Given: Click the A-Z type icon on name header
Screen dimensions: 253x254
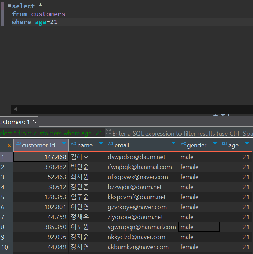Looking at the screenshot, I should [x=74, y=143].
